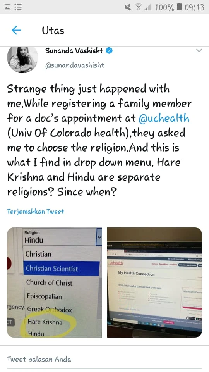
Task: Tap the back arrow icon
Action: (x=16, y=30)
